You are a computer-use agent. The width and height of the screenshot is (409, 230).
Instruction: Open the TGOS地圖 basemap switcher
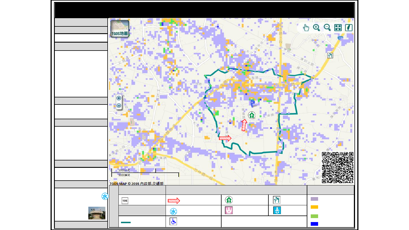point(120,29)
